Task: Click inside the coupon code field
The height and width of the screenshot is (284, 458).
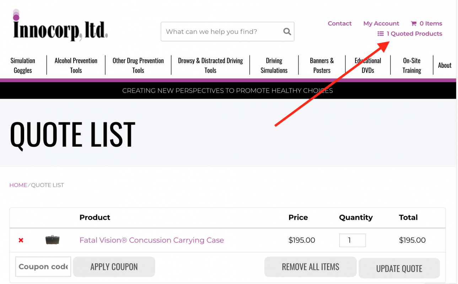Action: tap(43, 267)
